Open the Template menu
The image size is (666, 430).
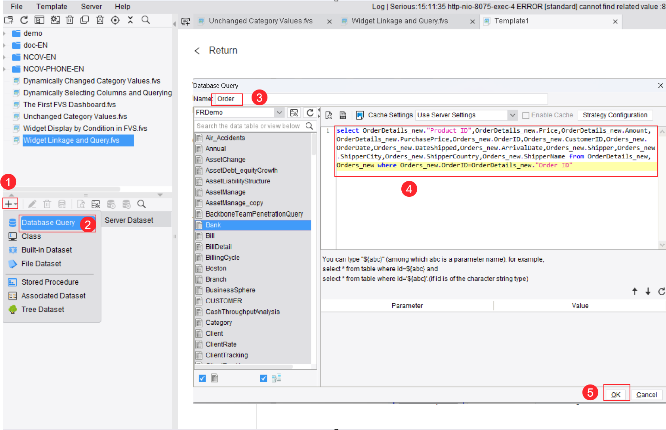click(52, 6)
